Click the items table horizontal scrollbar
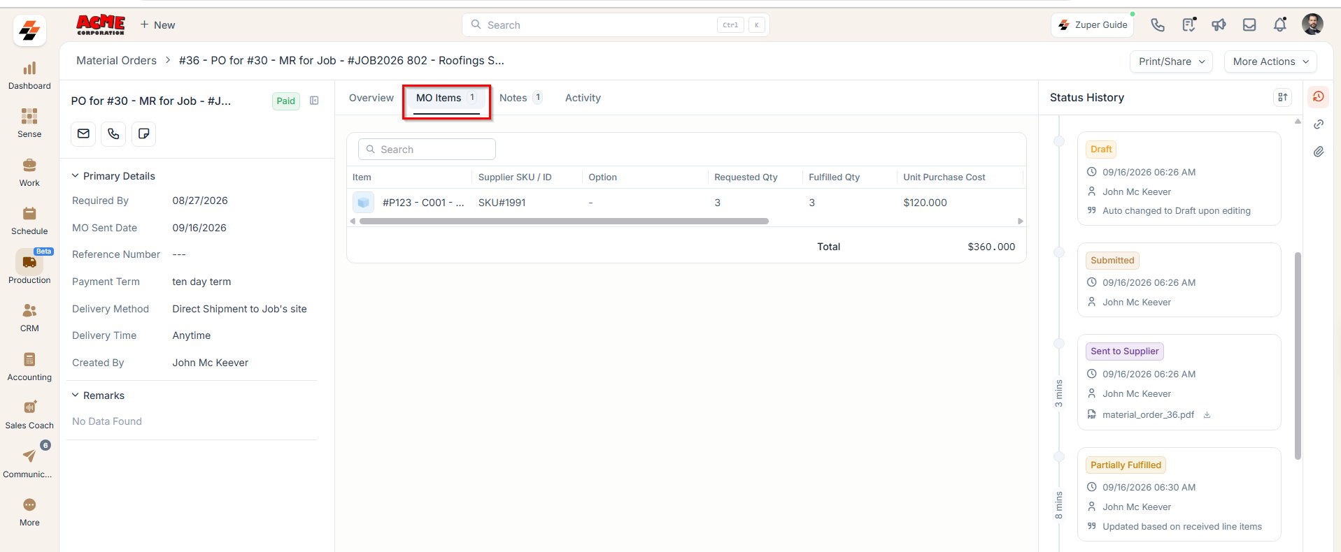 coord(564,221)
